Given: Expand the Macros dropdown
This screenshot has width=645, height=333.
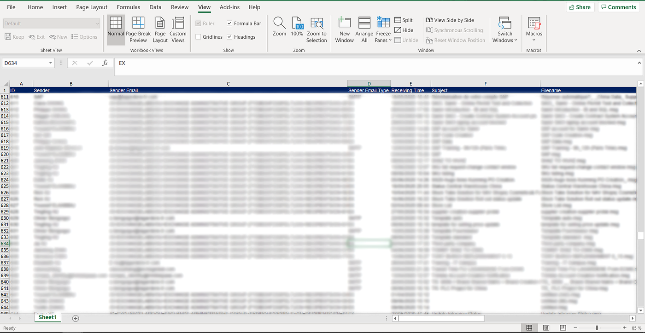Looking at the screenshot, I should [534, 29].
